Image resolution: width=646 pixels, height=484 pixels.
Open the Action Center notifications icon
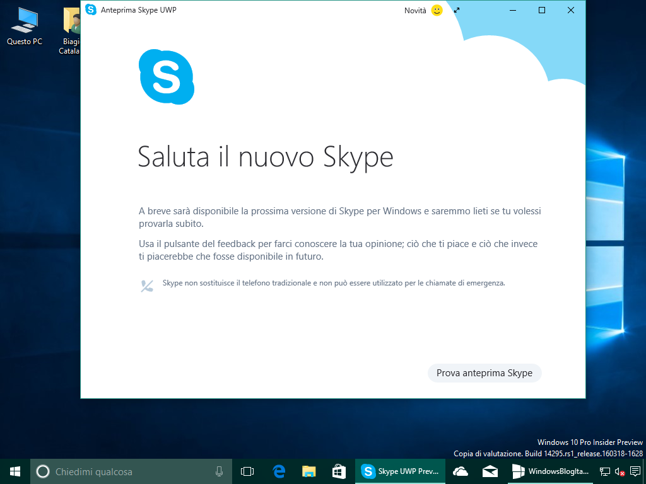(635, 471)
